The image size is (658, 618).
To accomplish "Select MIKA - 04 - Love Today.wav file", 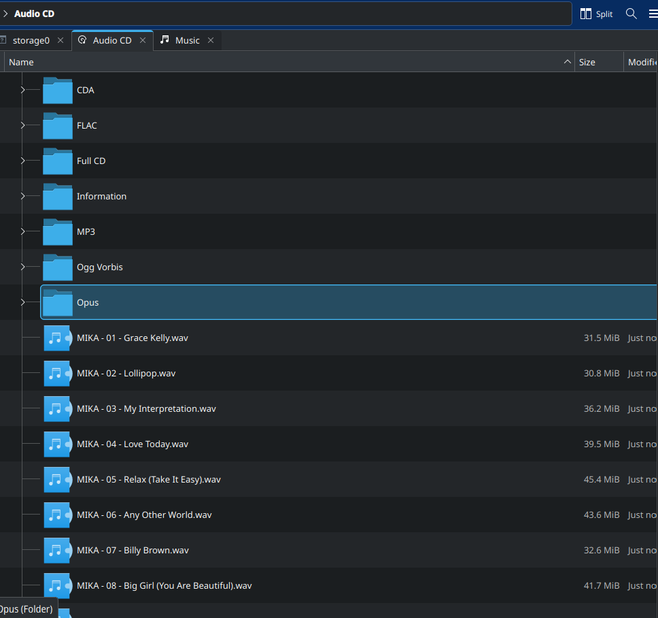I will pos(133,444).
